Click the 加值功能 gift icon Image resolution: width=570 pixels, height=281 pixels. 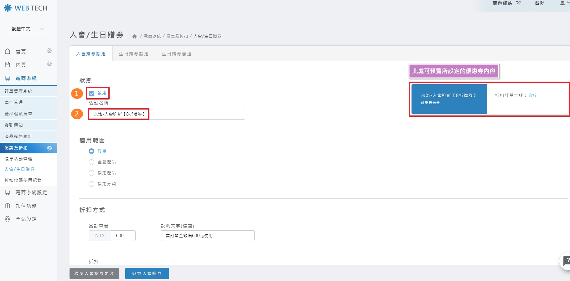tap(8, 206)
